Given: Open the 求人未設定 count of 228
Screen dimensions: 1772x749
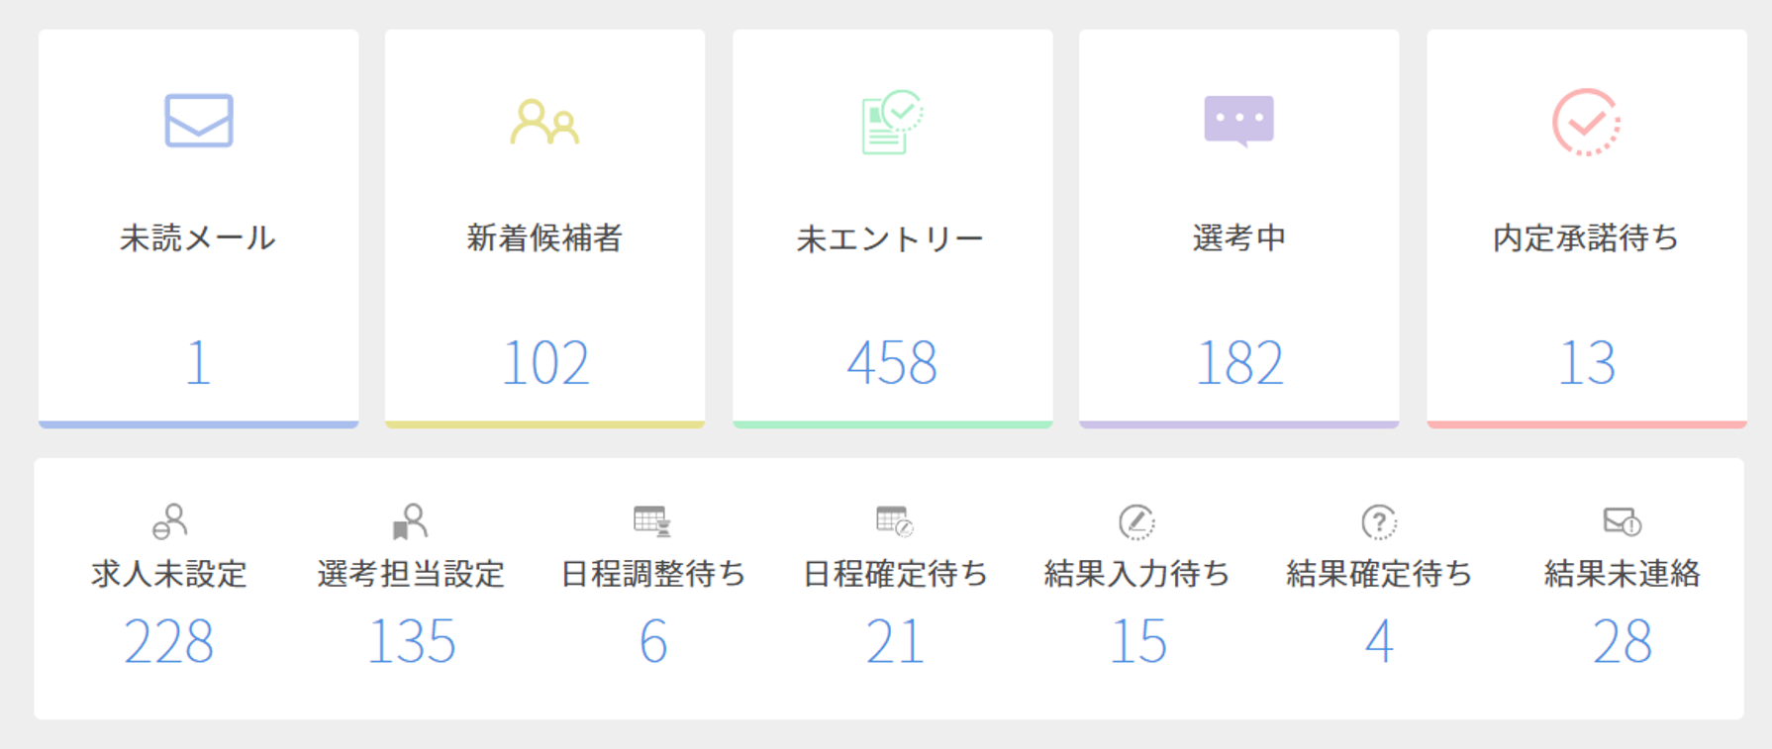Looking at the screenshot, I should pos(169,642).
